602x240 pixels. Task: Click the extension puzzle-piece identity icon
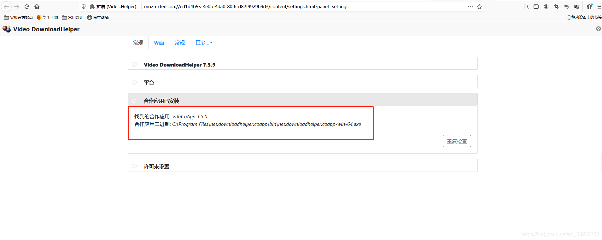(92, 7)
